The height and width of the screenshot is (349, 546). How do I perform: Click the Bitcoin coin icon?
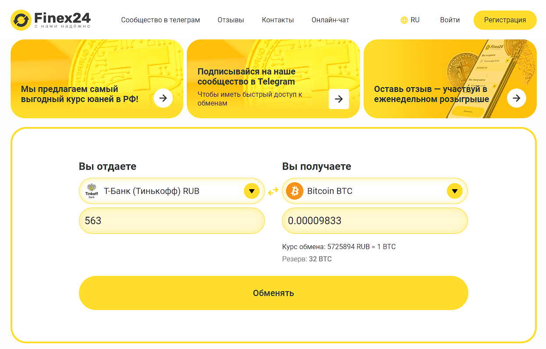[295, 191]
